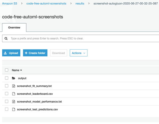This screenshot has width=159, height=124.
Task: Open code-free-automl-screenshots breadcrumb link
Action: coord(46,3)
